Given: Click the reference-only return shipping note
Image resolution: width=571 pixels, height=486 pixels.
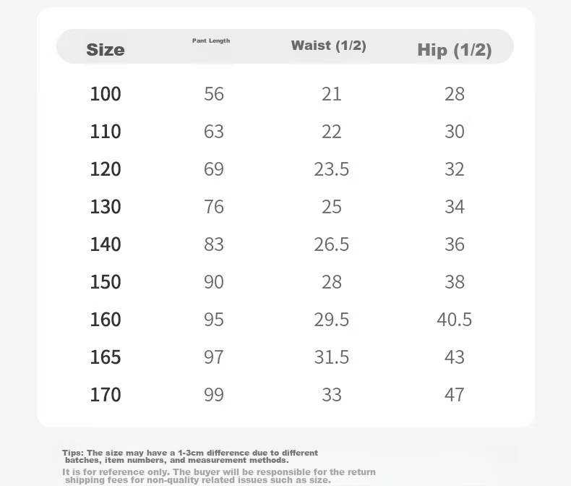Looking at the screenshot, I should (219, 476).
